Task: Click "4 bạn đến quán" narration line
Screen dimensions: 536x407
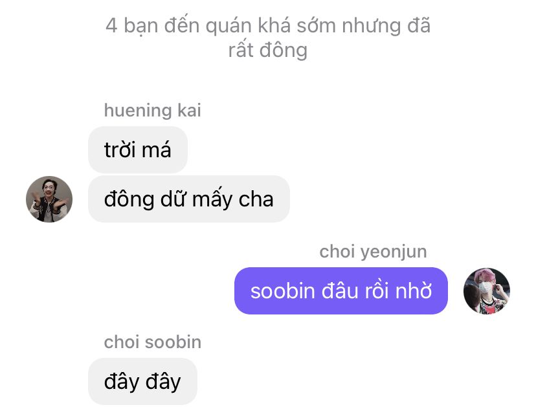Action: pyautogui.click(x=179, y=26)
